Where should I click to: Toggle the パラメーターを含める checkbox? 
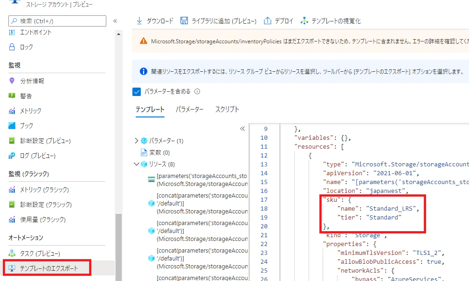coord(137,91)
